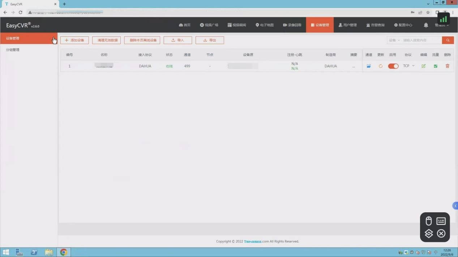
Task: Select 设备管理 in top navigation bar
Action: click(320, 25)
